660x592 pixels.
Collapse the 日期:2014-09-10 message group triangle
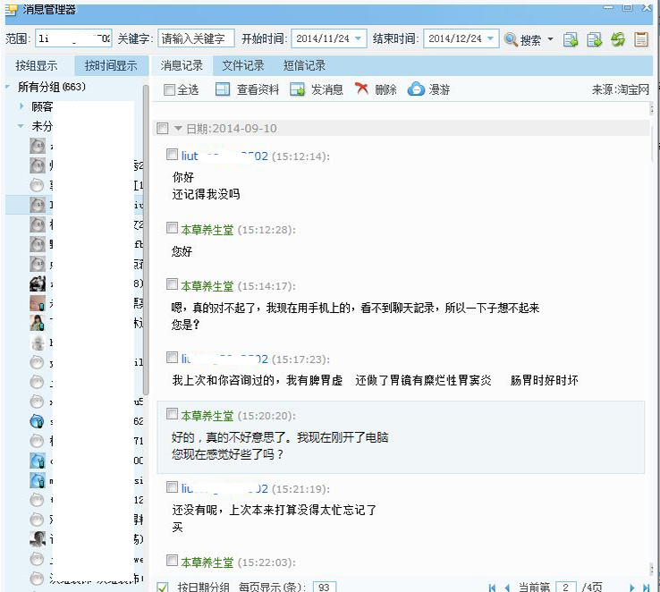178,129
